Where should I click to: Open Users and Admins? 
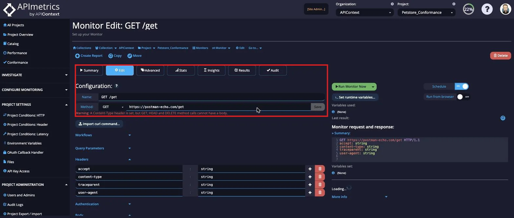(19, 195)
